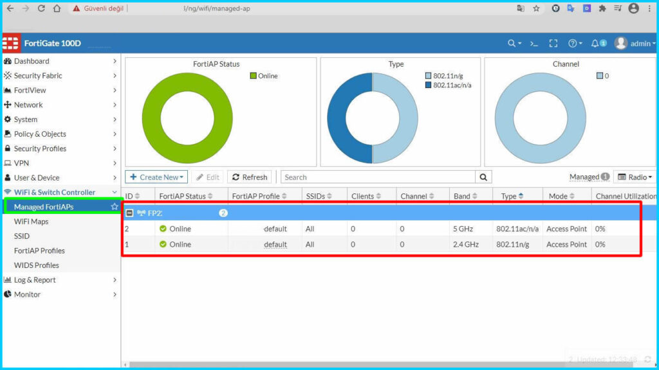Click the Managed filter label

coord(584,177)
